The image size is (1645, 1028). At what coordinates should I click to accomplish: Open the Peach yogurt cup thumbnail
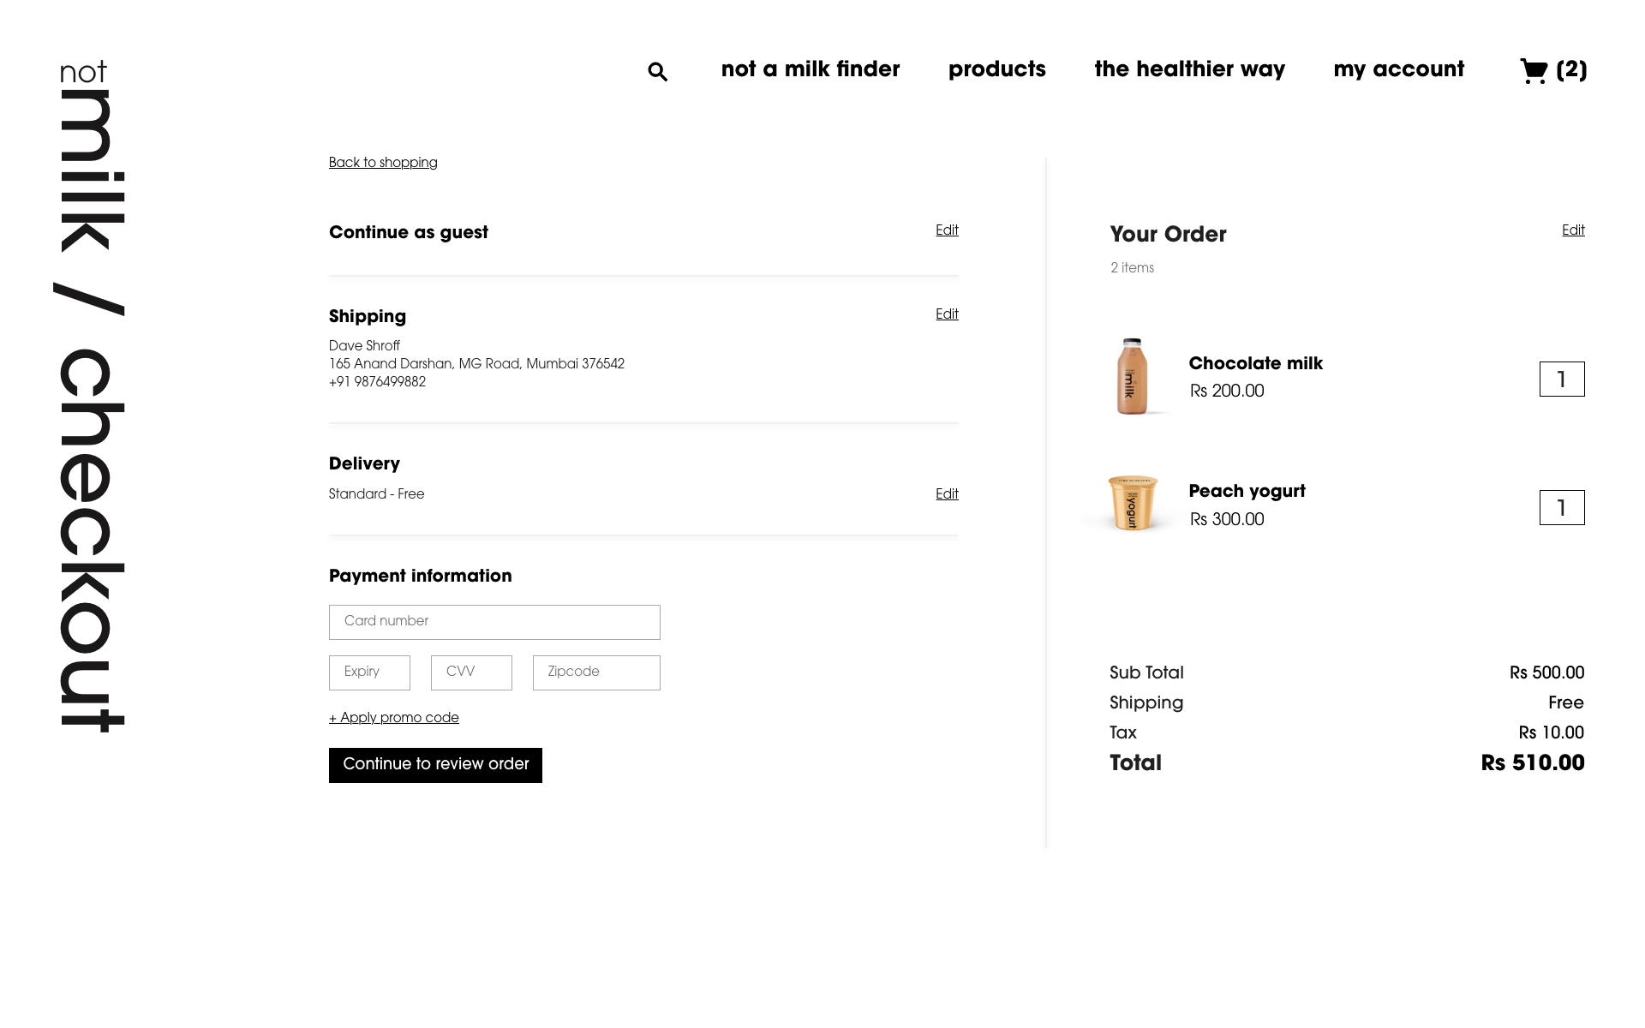click(1132, 503)
